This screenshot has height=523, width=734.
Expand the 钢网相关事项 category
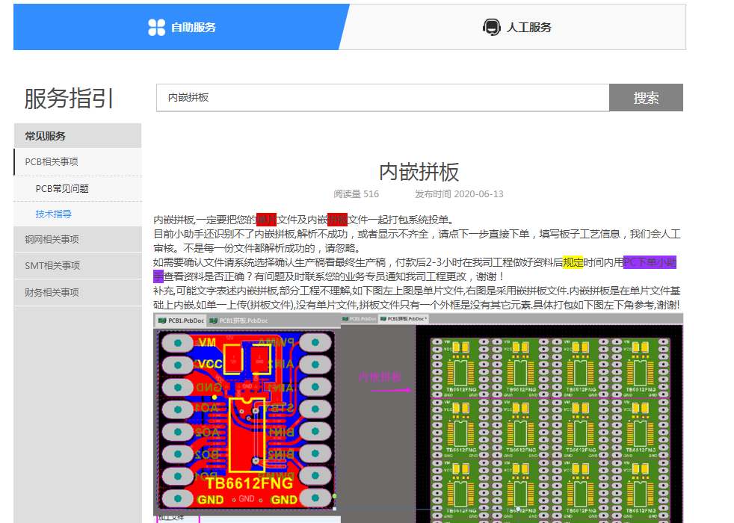52,240
